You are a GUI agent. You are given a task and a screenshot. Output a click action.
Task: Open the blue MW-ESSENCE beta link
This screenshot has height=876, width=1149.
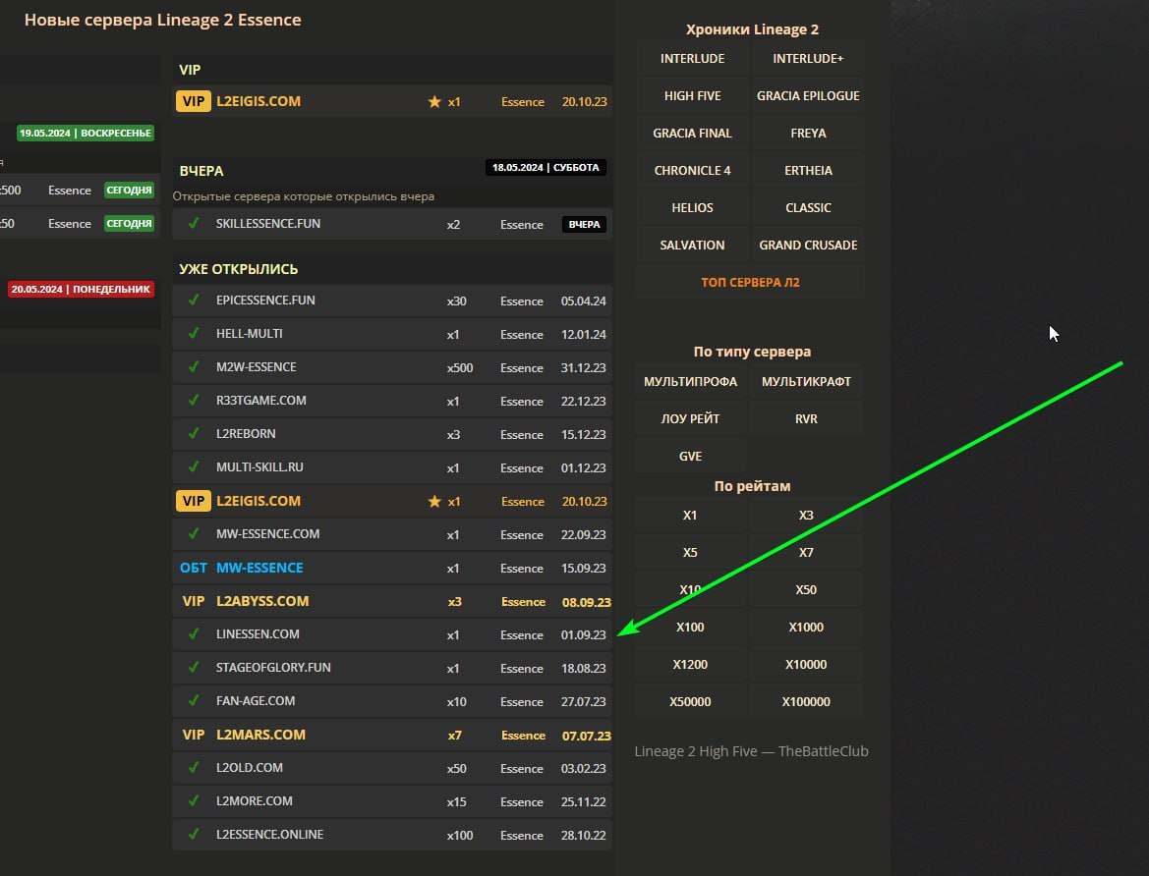[x=259, y=568]
